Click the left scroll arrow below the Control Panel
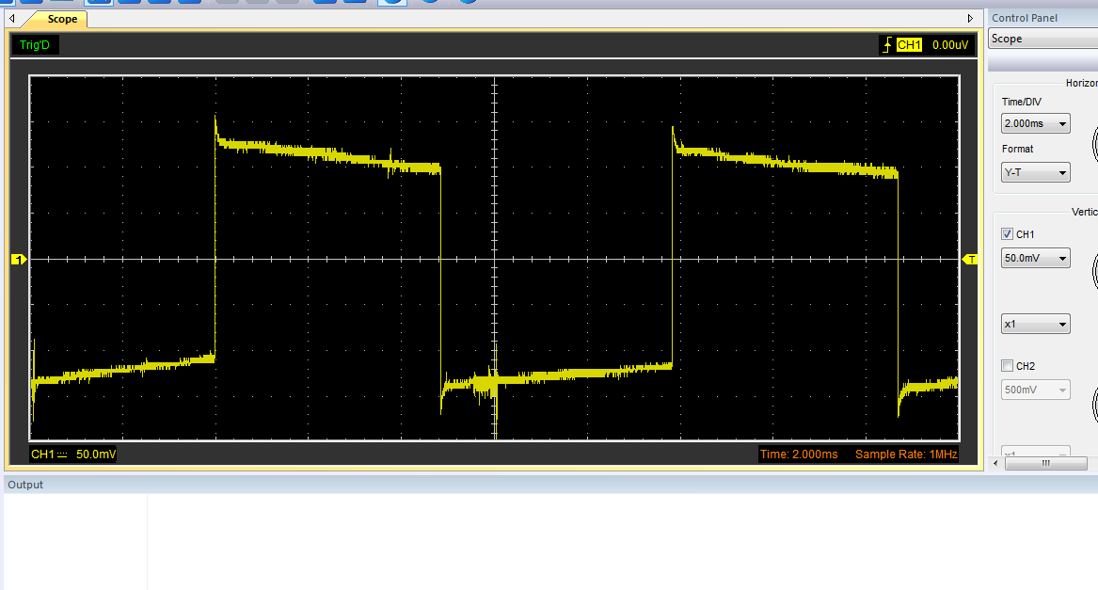Viewport: 1098px width, 590px height. 995,464
